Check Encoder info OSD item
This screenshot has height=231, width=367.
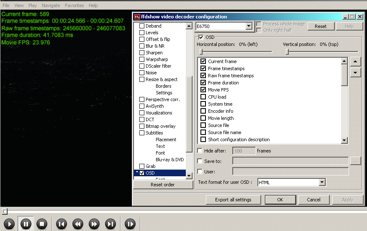point(203,111)
